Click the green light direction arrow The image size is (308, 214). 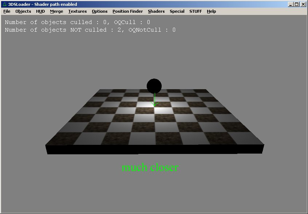(155, 100)
